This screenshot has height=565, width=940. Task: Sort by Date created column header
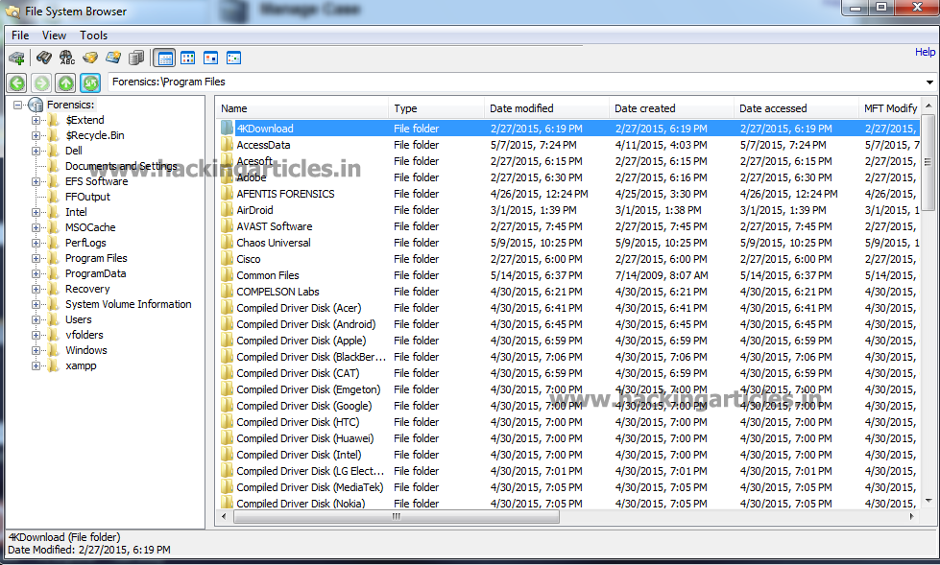click(x=671, y=108)
